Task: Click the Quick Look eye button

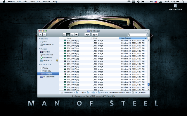Action: coord(87,35)
